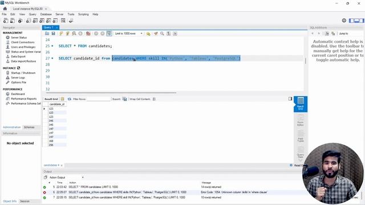Switch to the Session tab
Screen dimensions: 365x205
[25, 201]
